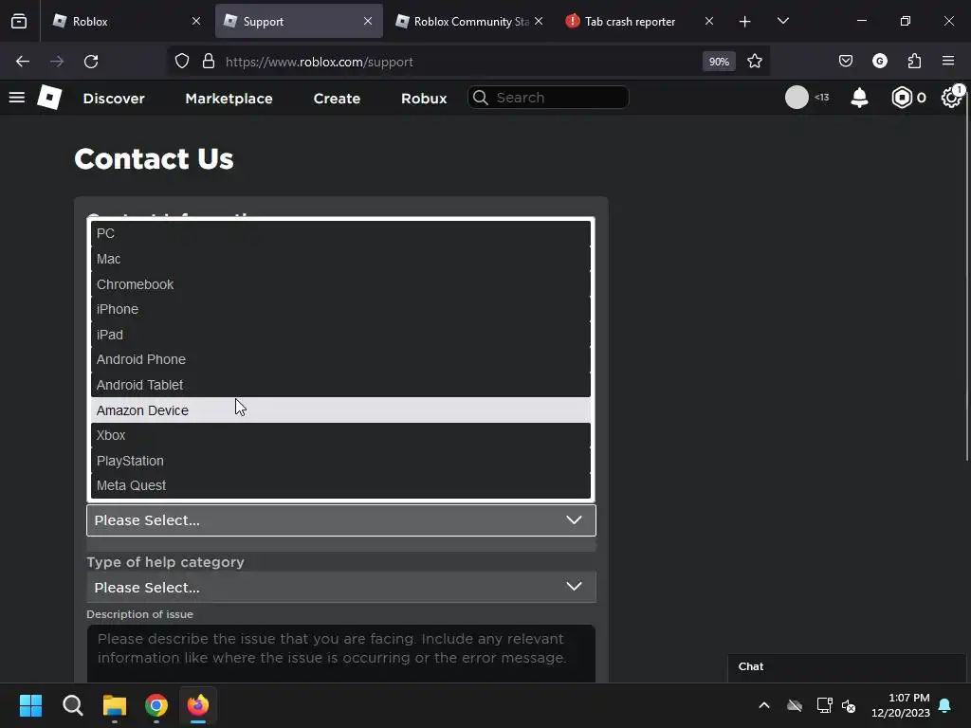Choose Android Phone from the device list

tap(340, 359)
